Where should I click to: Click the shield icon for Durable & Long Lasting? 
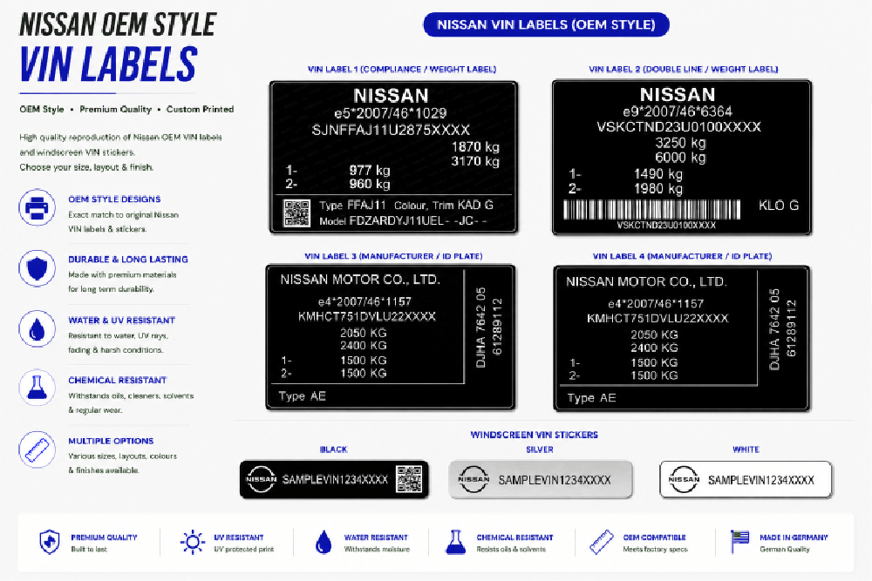(37, 268)
